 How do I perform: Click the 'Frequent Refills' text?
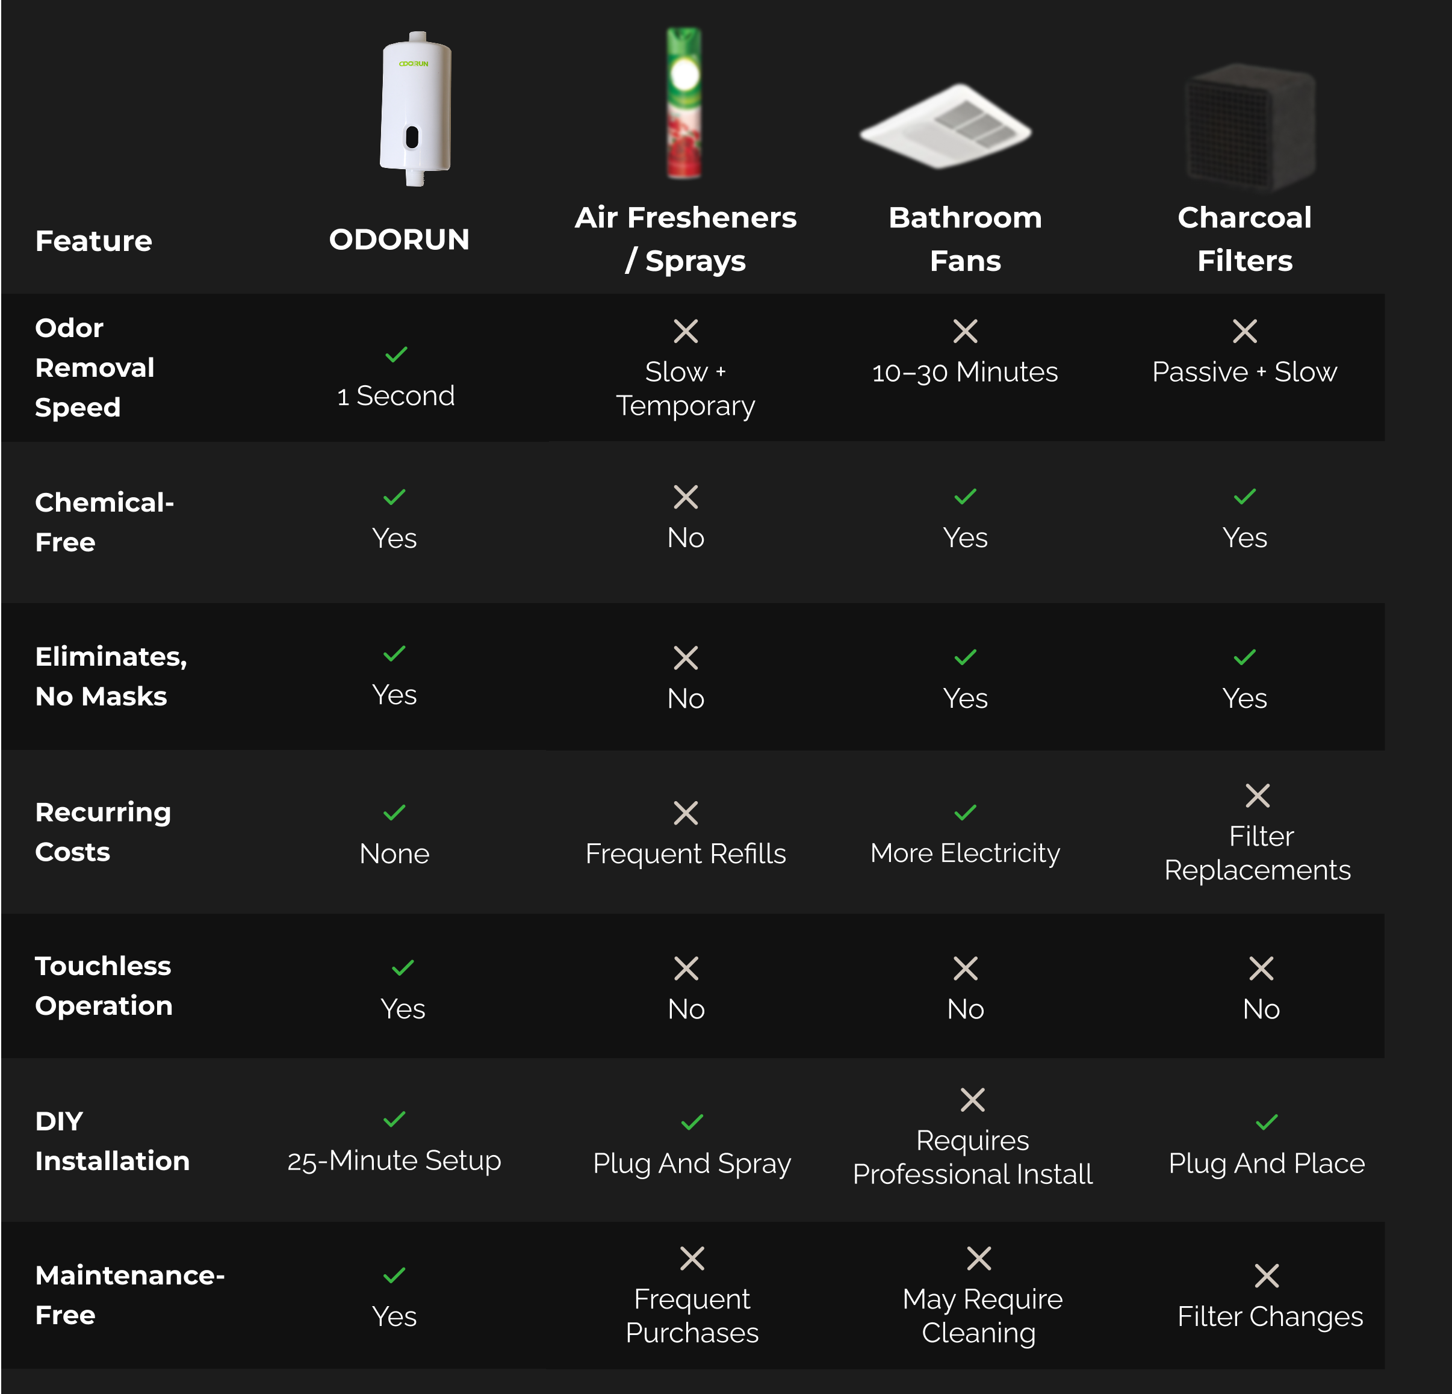(x=686, y=854)
